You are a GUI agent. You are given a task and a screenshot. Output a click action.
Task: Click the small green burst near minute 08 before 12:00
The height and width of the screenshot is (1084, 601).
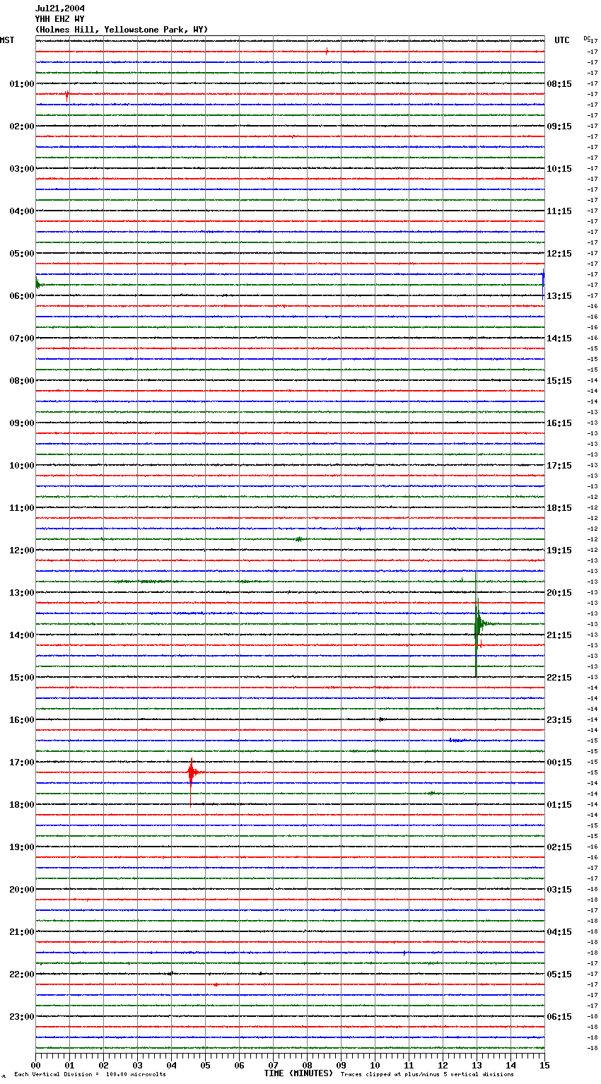click(x=299, y=539)
